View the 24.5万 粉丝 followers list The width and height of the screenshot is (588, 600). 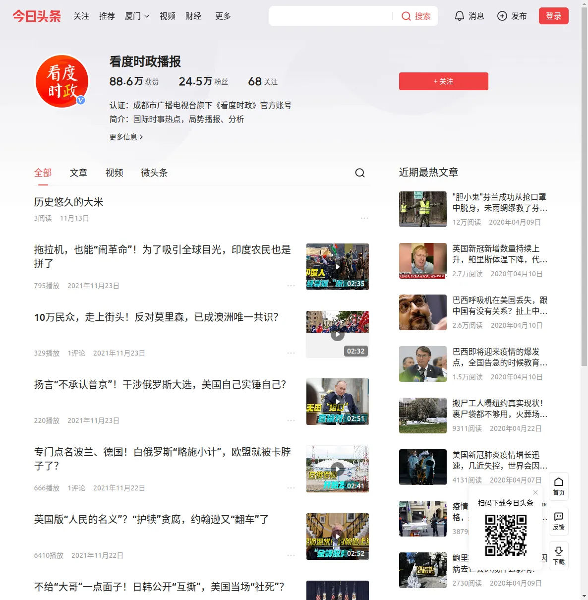(x=204, y=81)
